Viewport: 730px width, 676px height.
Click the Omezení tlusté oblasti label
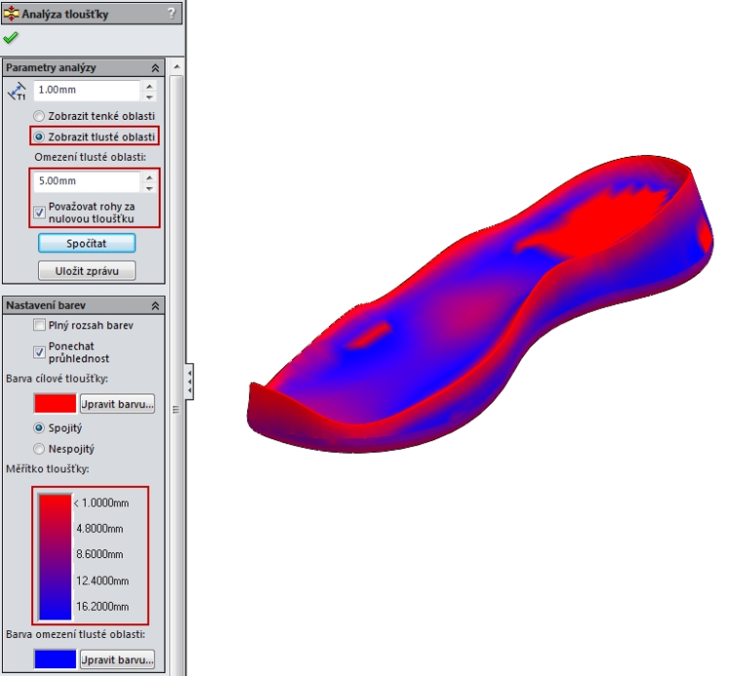tap(91, 158)
